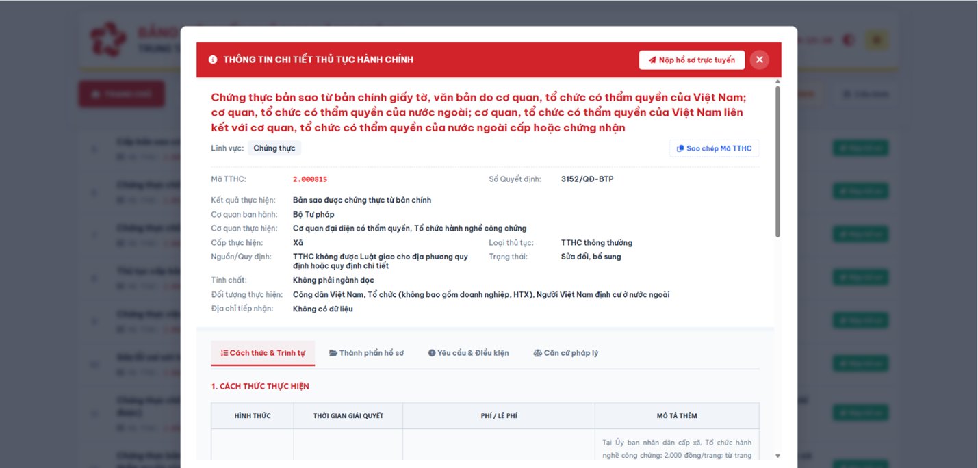This screenshot has width=978, height=468.
Task: Click the copy icon beside Sao chép
Action: pos(680,148)
